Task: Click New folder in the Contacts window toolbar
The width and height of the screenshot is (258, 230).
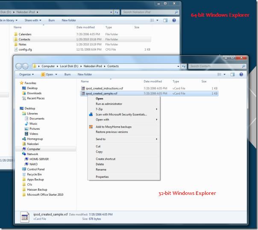Action: 85,74
